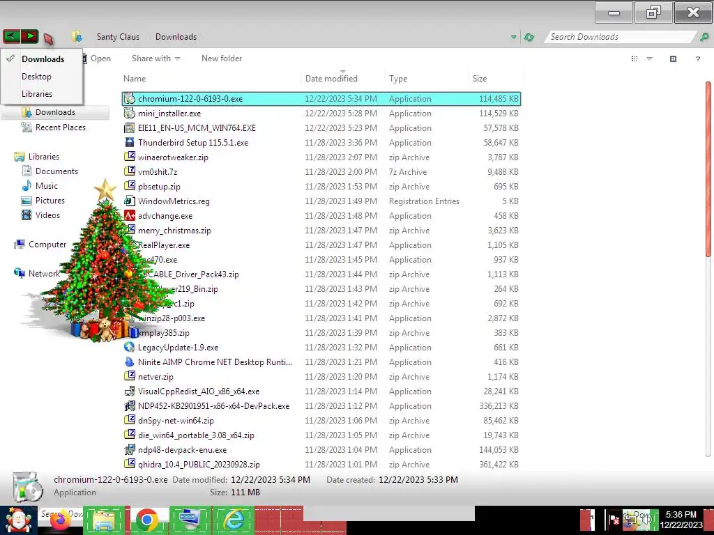Click the ghidra_10.4_PUBLIC zip icon

pyautogui.click(x=129, y=464)
